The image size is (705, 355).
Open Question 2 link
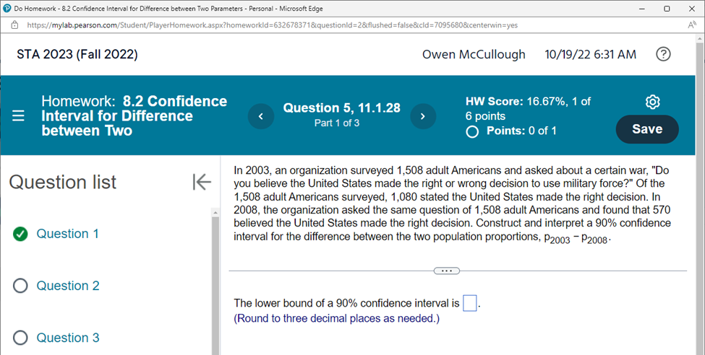(x=68, y=286)
